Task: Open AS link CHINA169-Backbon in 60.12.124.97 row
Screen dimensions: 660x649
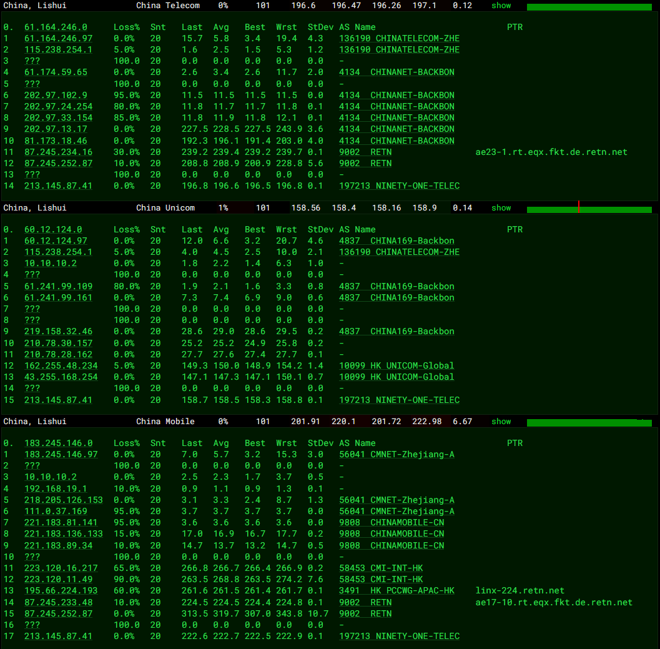Action: point(396,241)
